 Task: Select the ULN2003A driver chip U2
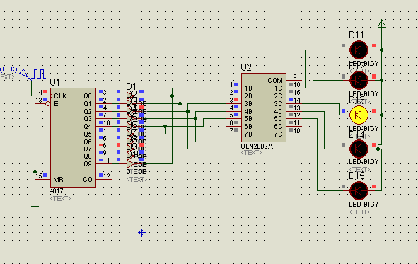coord(264,108)
